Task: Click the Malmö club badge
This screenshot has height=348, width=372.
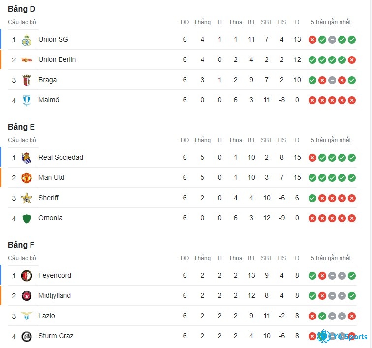Action: point(27,100)
